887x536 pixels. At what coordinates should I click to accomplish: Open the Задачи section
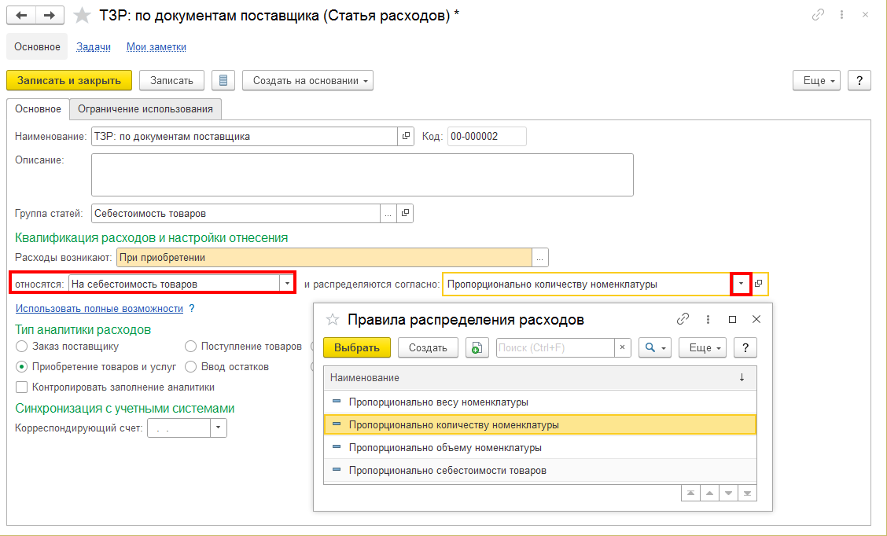click(94, 46)
